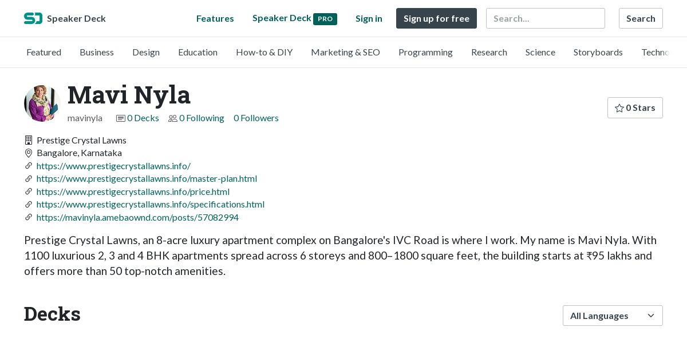Focus the Search text field
The height and width of the screenshot is (343, 687).
(545, 18)
